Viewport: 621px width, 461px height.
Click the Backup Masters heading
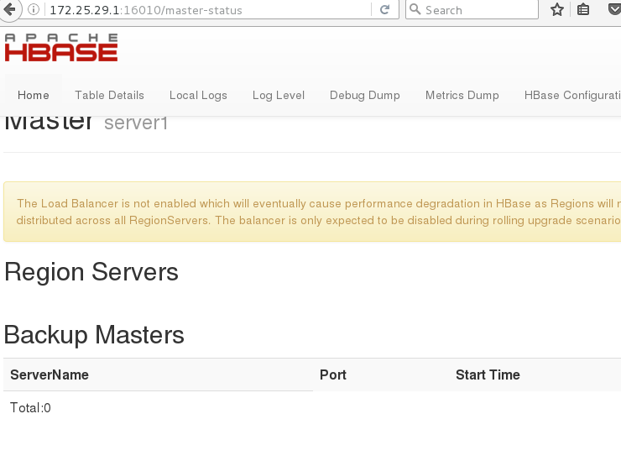point(94,335)
